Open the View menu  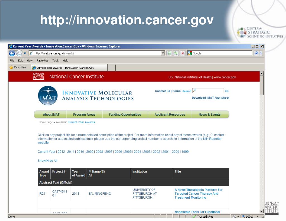tap(30, 61)
